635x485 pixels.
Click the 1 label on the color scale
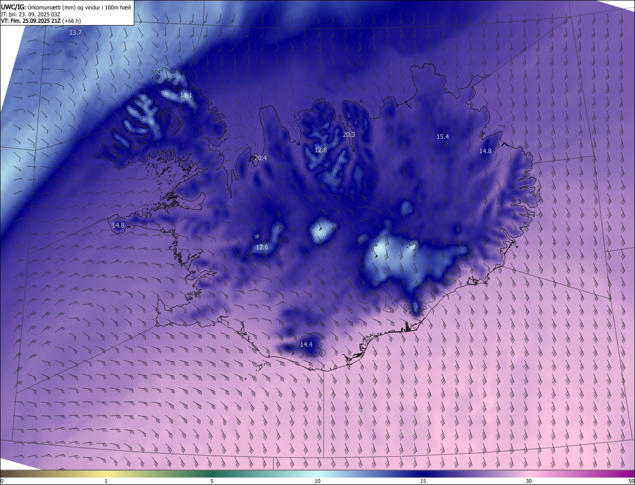(106, 482)
